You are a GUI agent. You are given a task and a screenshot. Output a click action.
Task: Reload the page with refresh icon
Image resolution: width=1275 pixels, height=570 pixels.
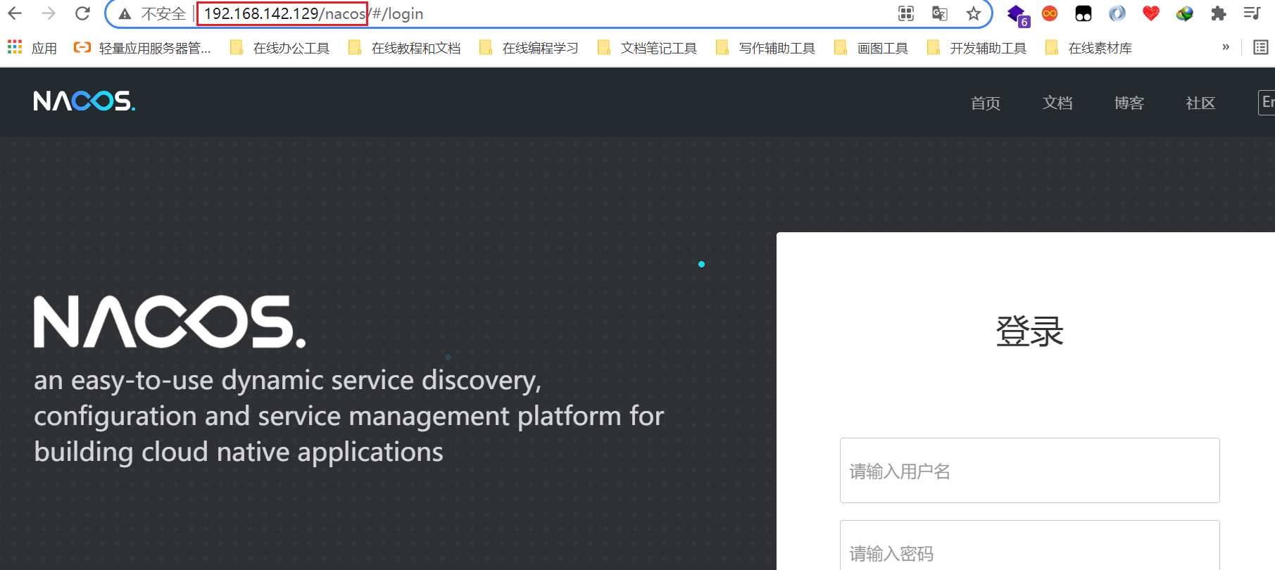pos(82,13)
